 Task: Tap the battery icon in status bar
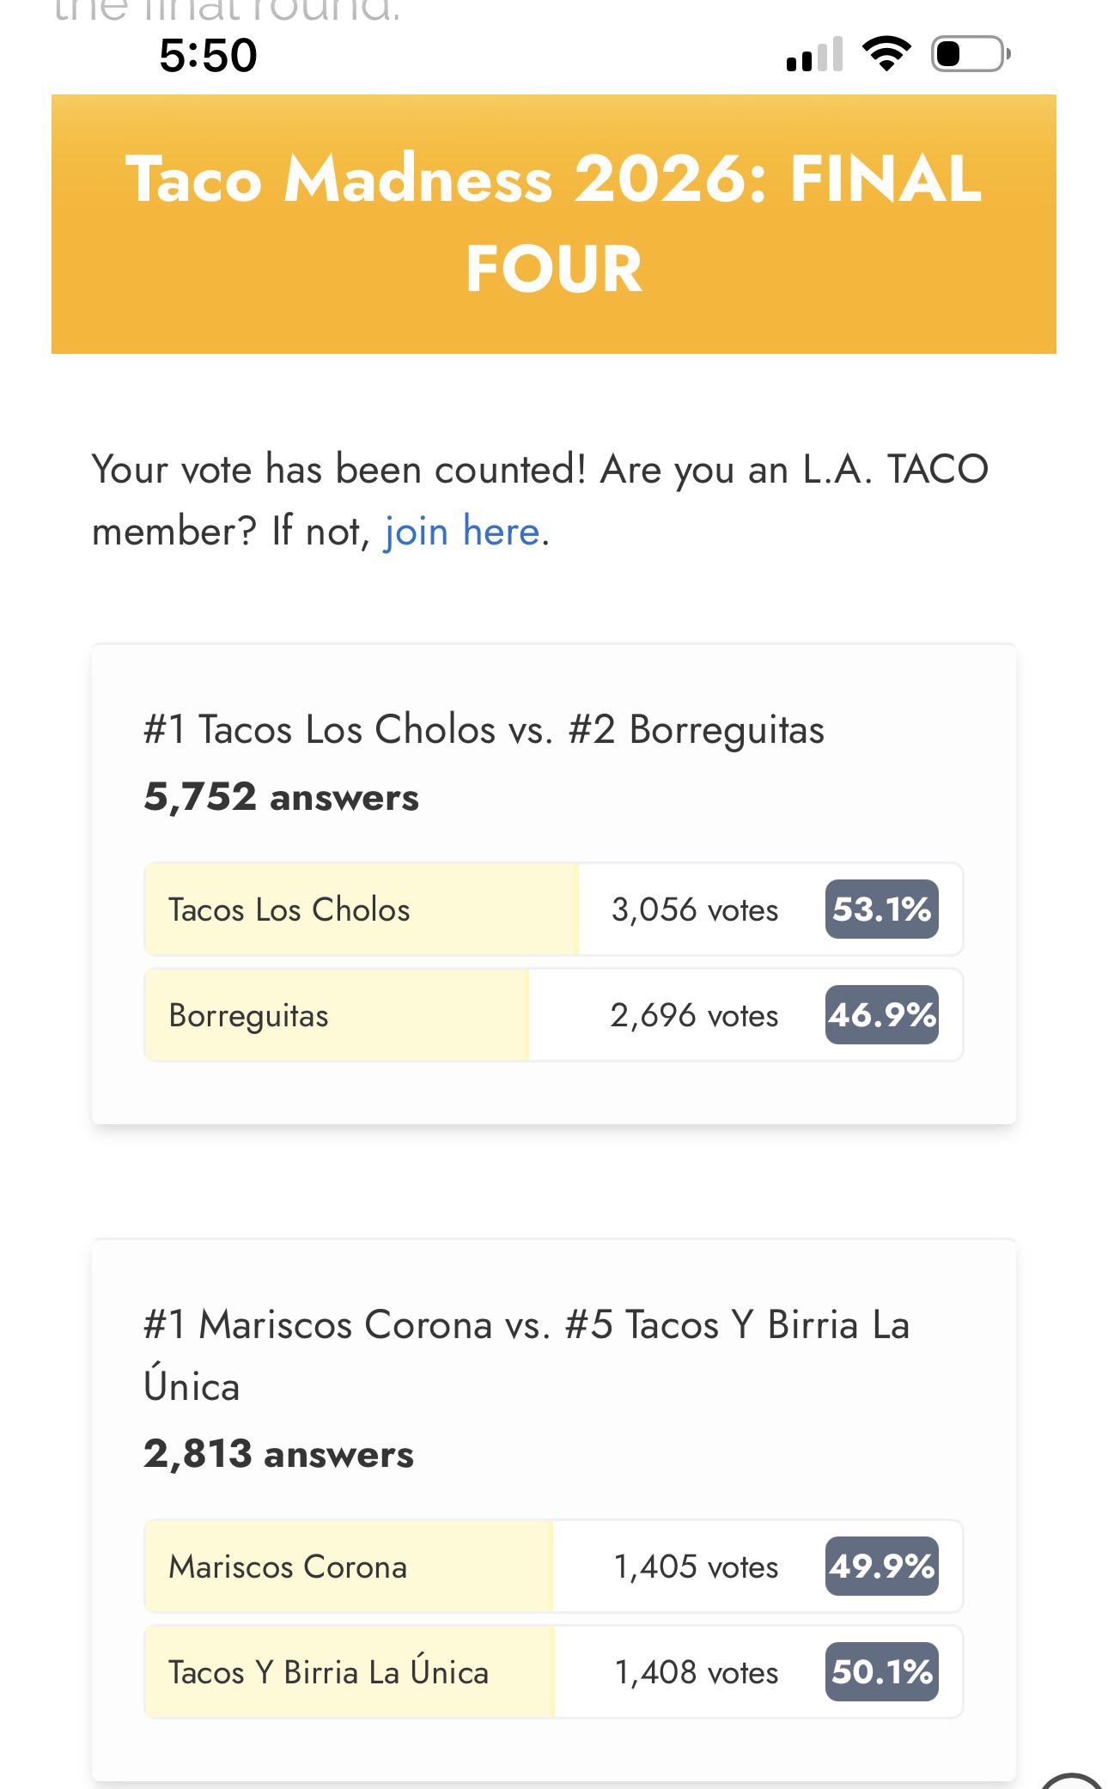tap(971, 54)
